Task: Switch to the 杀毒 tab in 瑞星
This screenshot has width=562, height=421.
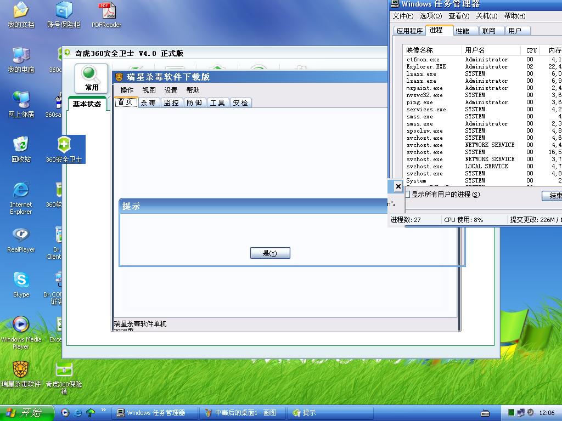Action: click(148, 103)
